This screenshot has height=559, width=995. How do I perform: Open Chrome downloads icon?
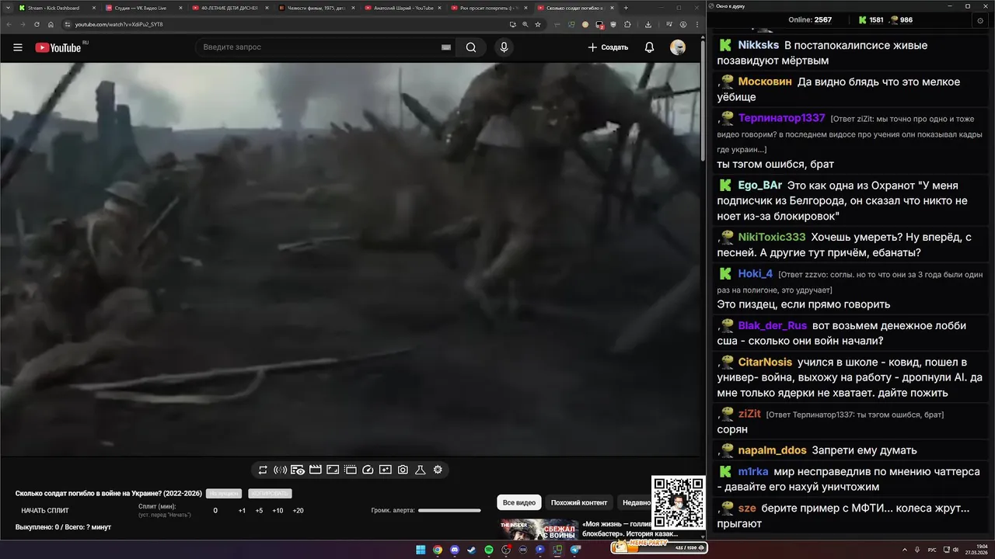point(648,24)
